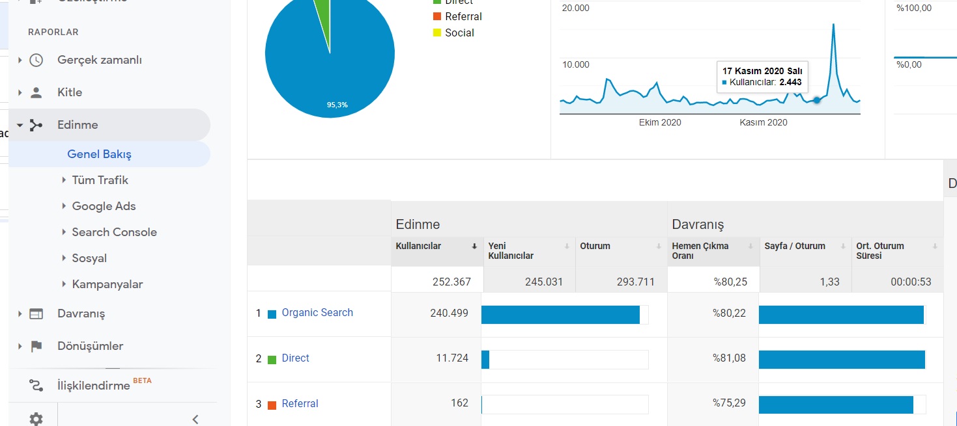
Task: Click the Dönüşümler flag icon
Action: tap(36, 346)
